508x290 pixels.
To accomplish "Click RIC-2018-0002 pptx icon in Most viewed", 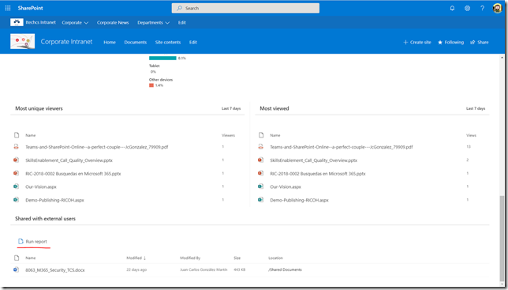I will pos(260,173).
